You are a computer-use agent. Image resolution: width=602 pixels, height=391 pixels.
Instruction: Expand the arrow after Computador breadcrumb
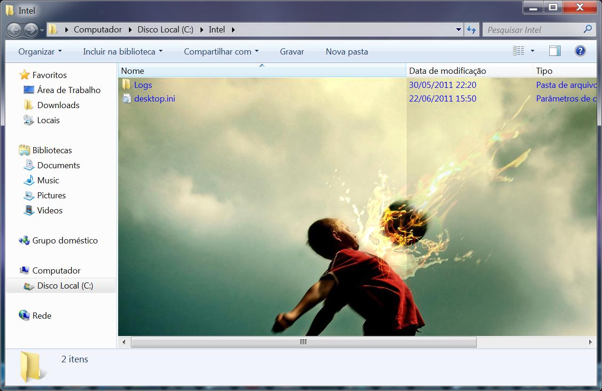coord(129,30)
